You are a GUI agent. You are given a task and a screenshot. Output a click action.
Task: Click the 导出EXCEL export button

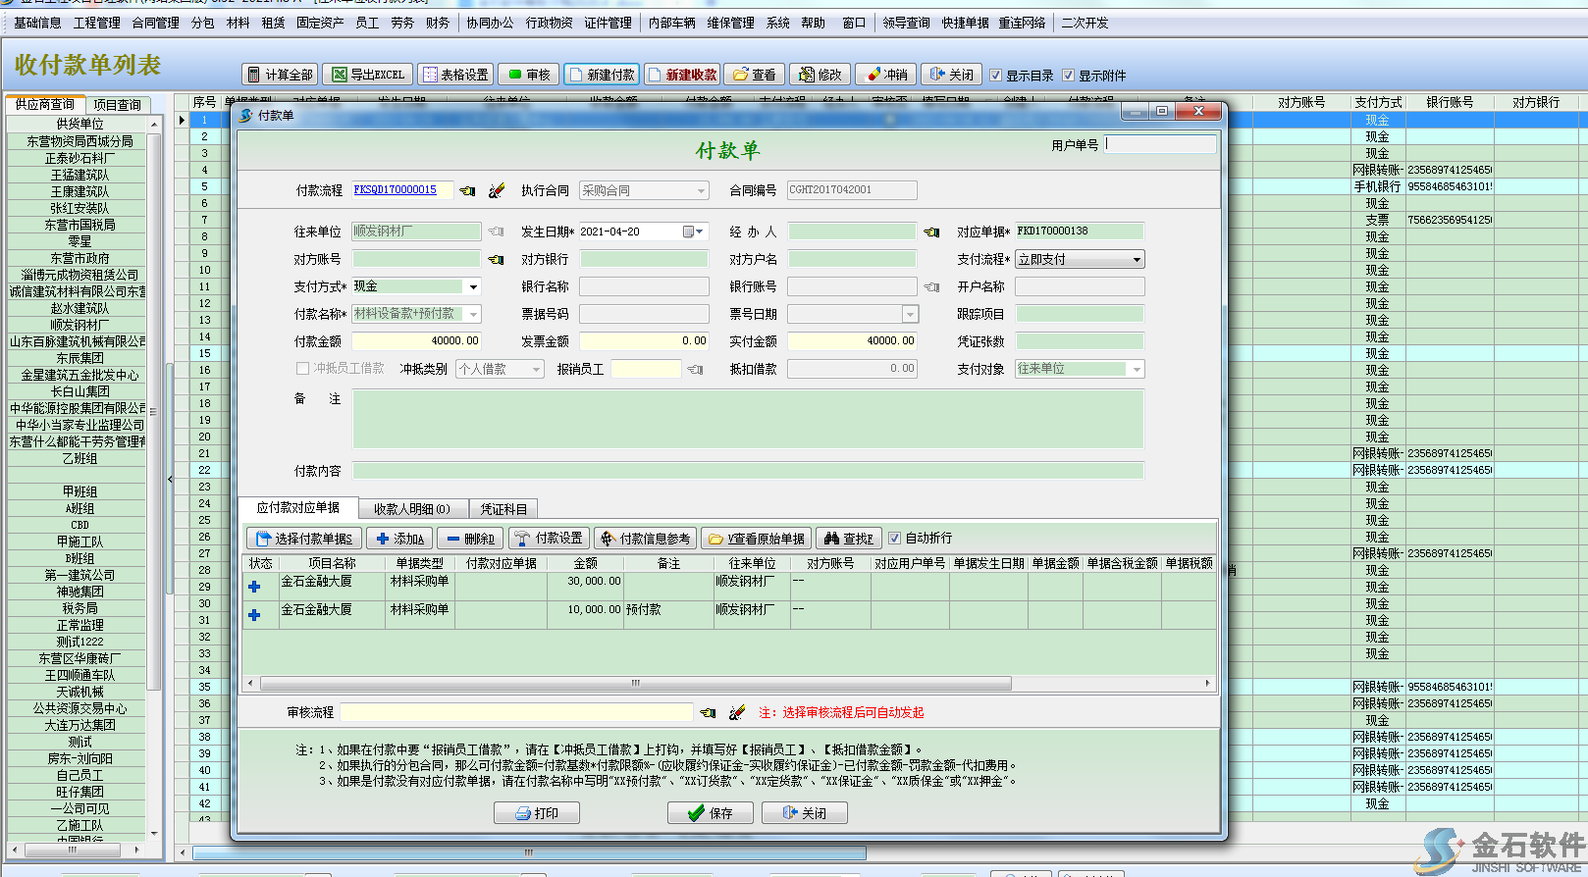click(x=368, y=75)
